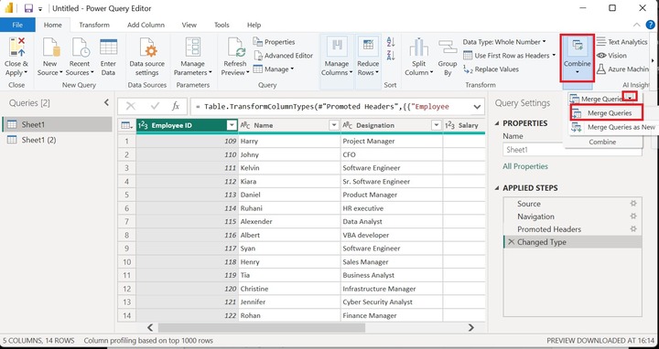Open Employee ID column filter dropdown
The height and width of the screenshot is (349, 659).
pyautogui.click(x=232, y=125)
